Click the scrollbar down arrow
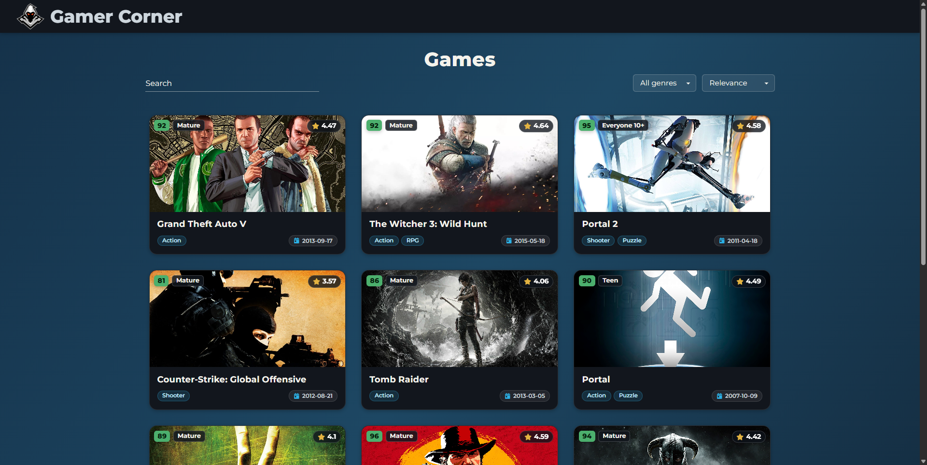This screenshot has width=927, height=465. (x=923, y=461)
